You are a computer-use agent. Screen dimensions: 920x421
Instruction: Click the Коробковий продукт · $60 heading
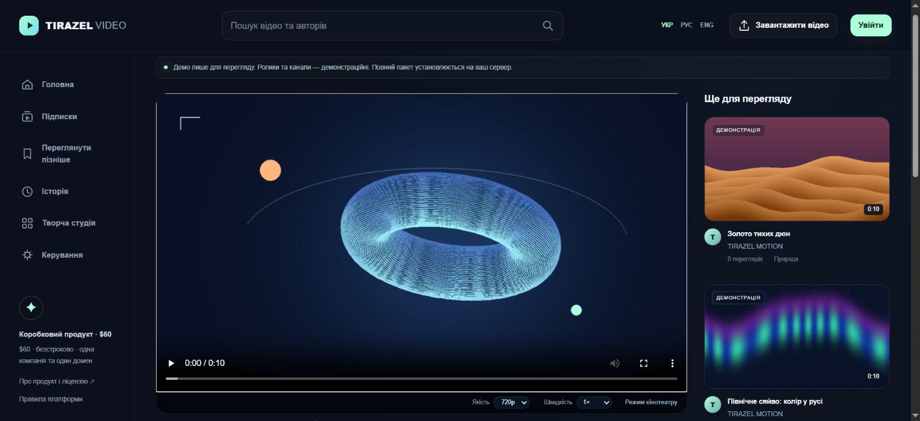[x=65, y=335]
